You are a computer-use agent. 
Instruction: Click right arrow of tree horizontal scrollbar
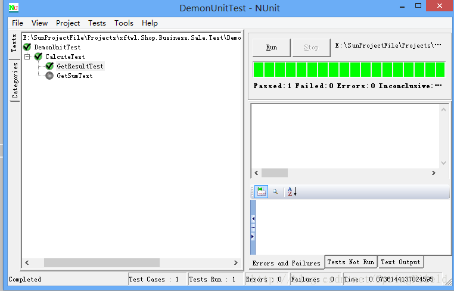[236, 262]
